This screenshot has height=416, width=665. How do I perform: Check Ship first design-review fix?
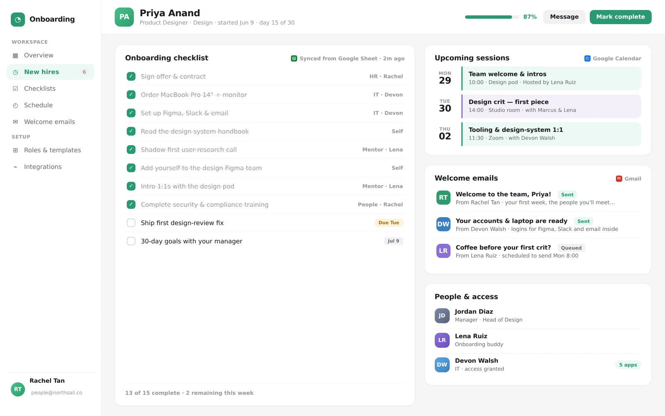click(131, 223)
